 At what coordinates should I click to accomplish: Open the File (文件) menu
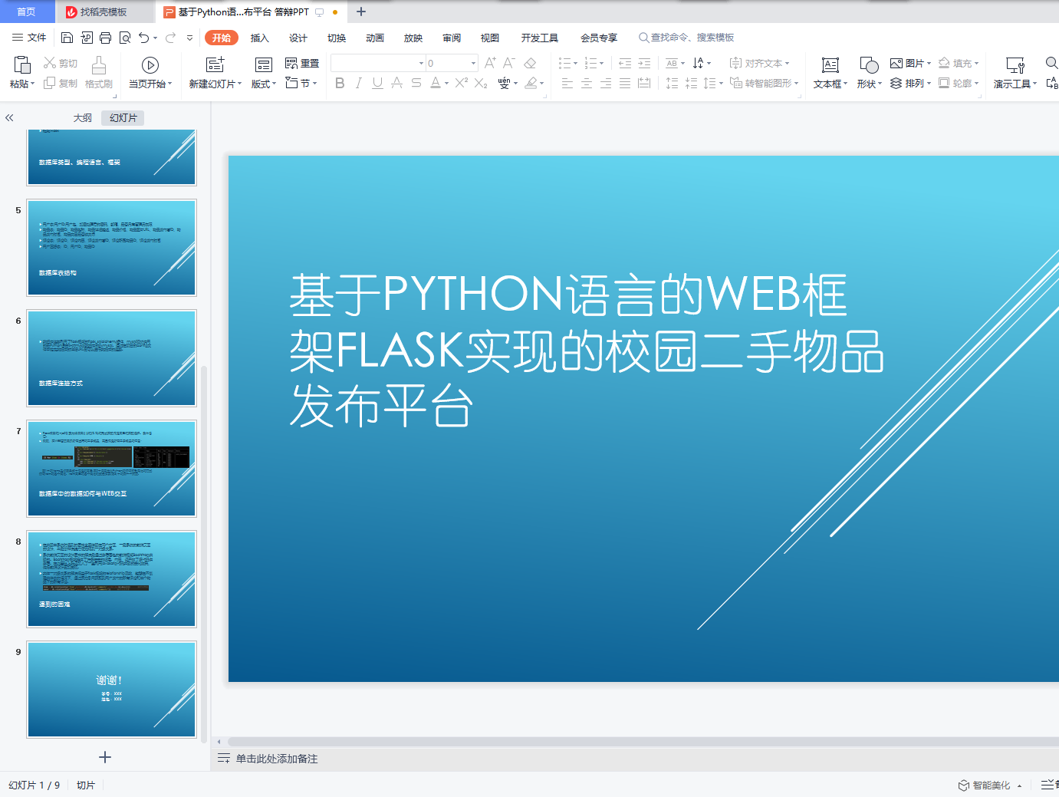click(29, 38)
